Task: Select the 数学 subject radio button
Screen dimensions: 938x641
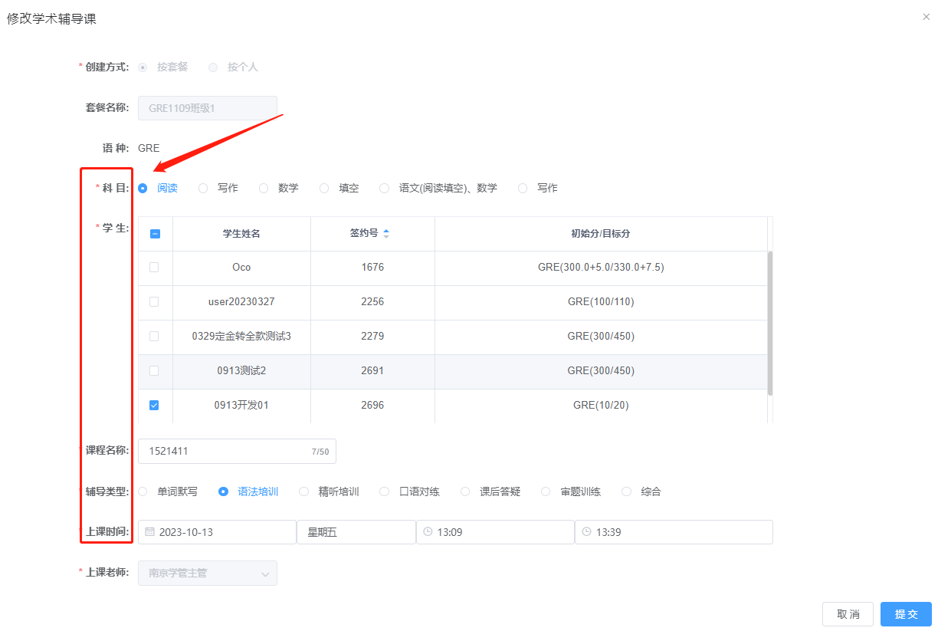Action: click(264, 188)
